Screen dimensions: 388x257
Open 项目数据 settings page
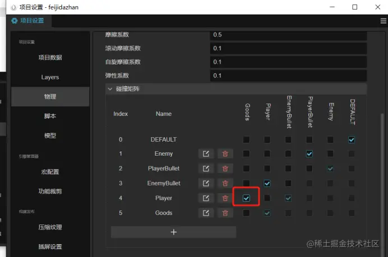(50, 58)
